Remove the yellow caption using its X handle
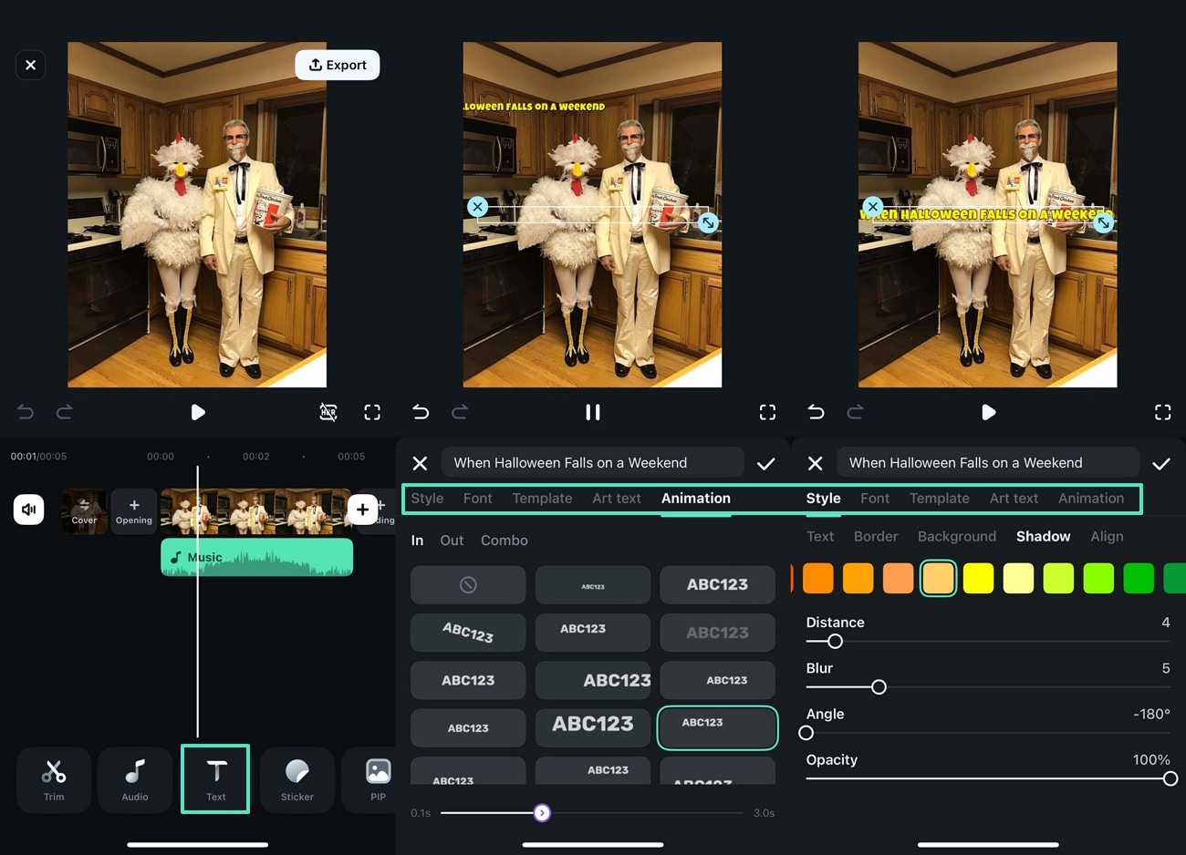The image size is (1186, 855). point(873,207)
